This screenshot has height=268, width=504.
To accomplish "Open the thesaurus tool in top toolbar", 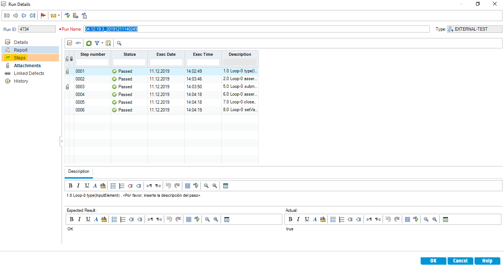I will 76,16.
